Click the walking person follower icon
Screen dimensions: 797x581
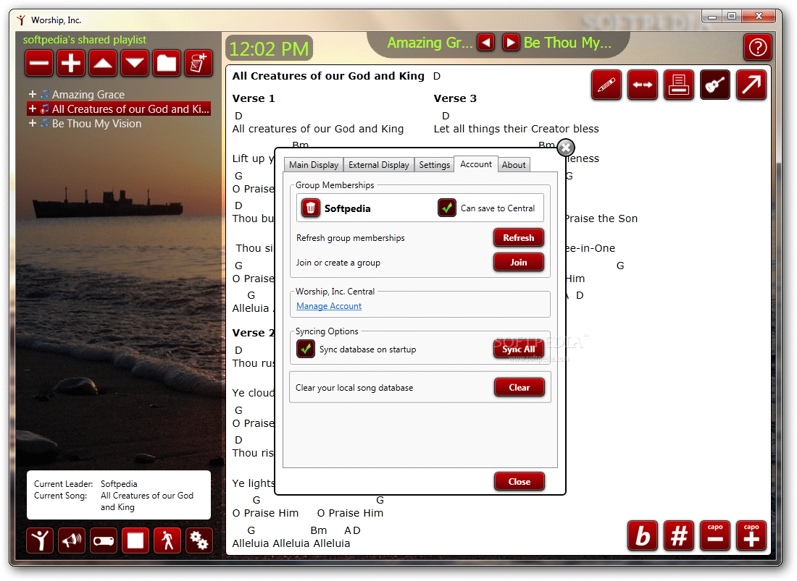point(167,540)
